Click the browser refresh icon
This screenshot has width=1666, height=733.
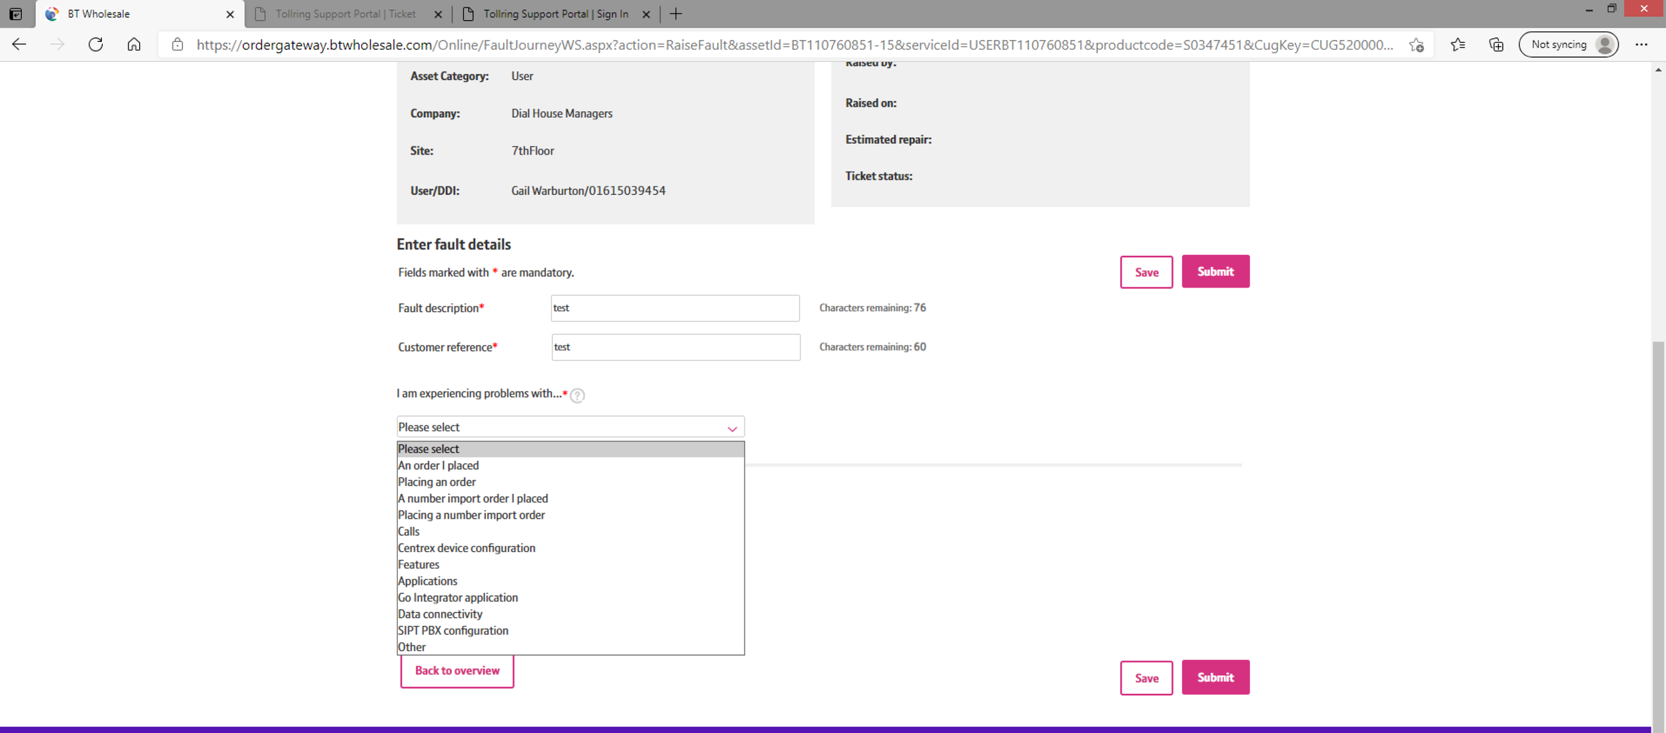tap(96, 45)
